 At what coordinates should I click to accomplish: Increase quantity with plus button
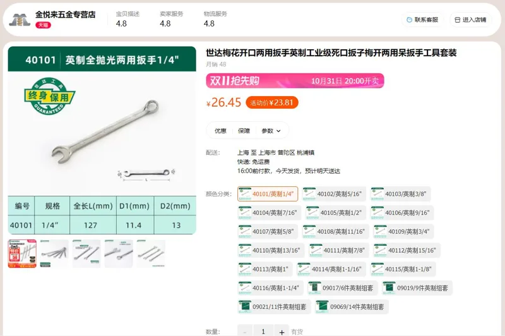[x=282, y=331]
